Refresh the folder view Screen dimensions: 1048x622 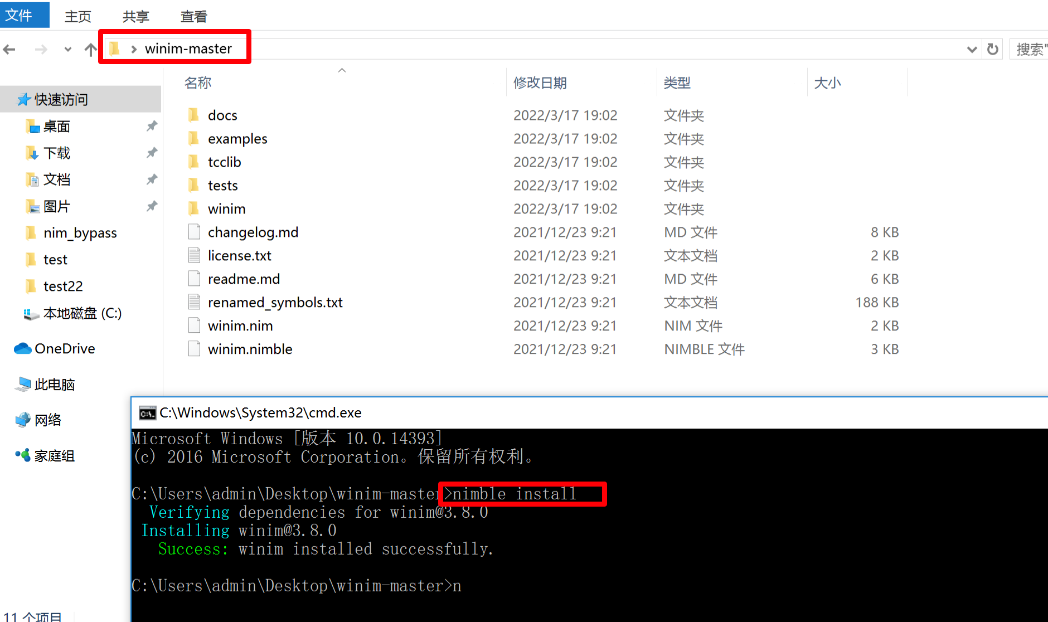click(x=993, y=50)
